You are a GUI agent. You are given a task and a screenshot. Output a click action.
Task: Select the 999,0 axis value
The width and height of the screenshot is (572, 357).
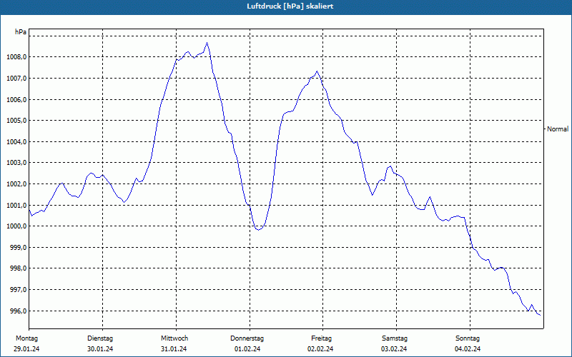coord(18,247)
